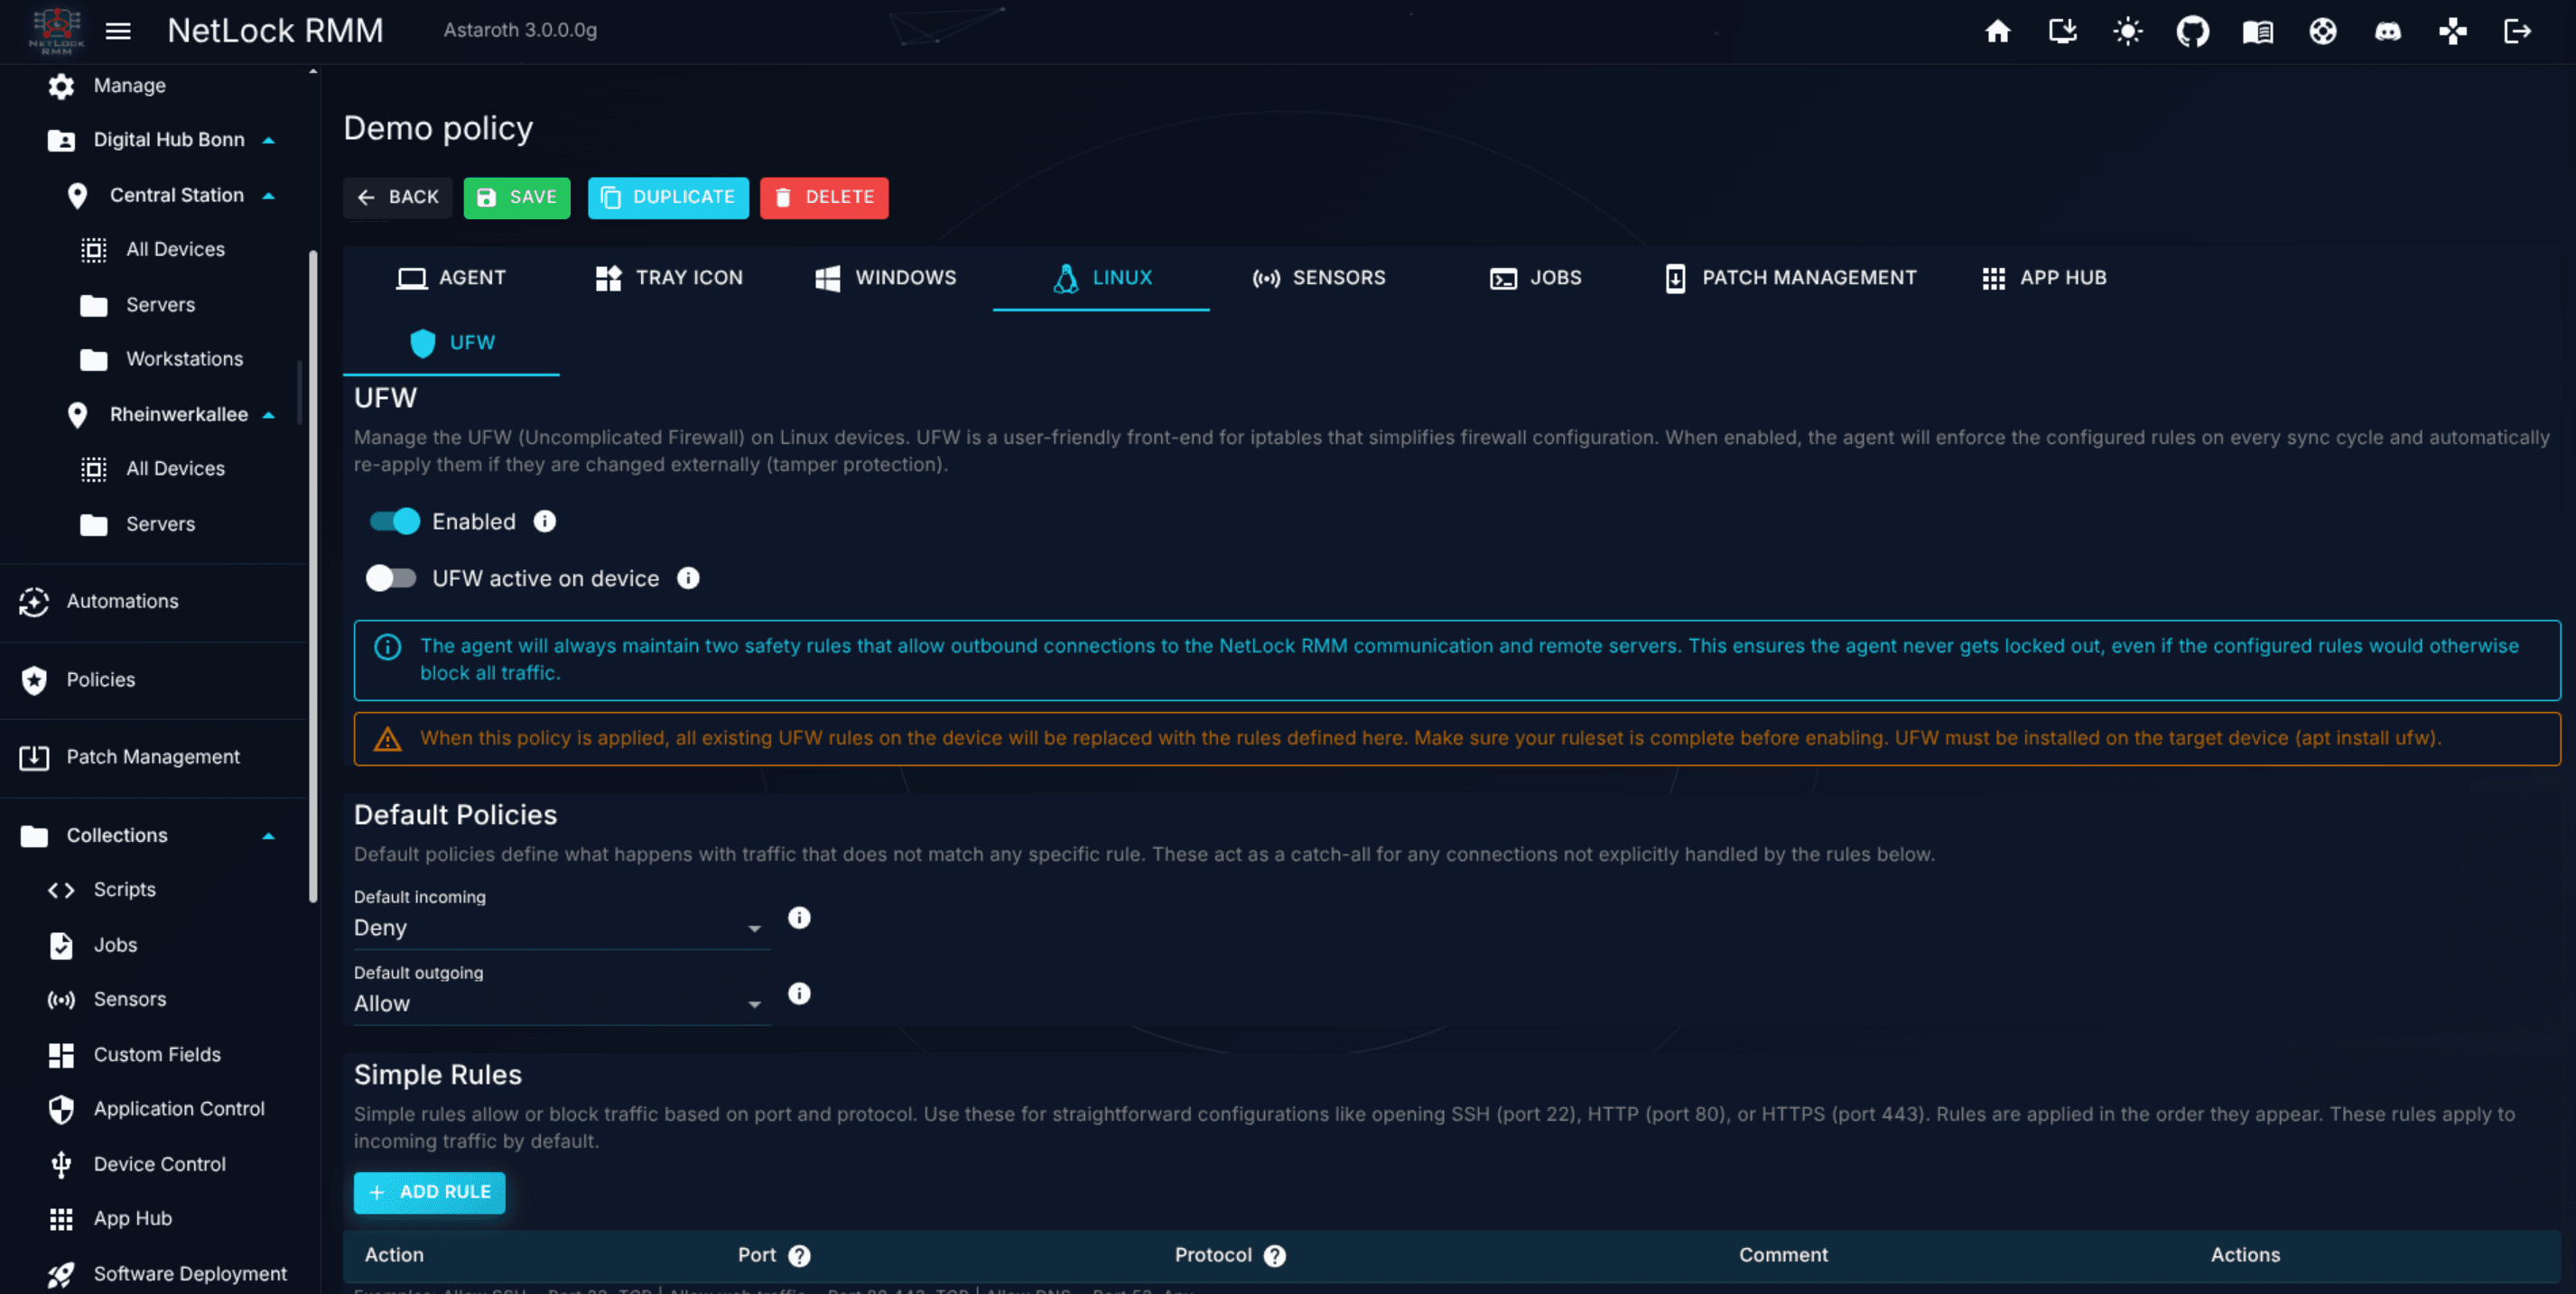The height and width of the screenshot is (1294, 2576).
Task: Collapse the Collections section
Action: pyautogui.click(x=268, y=836)
